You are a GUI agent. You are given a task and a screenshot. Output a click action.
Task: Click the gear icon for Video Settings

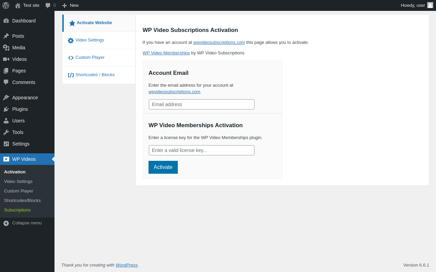point(71,40)
